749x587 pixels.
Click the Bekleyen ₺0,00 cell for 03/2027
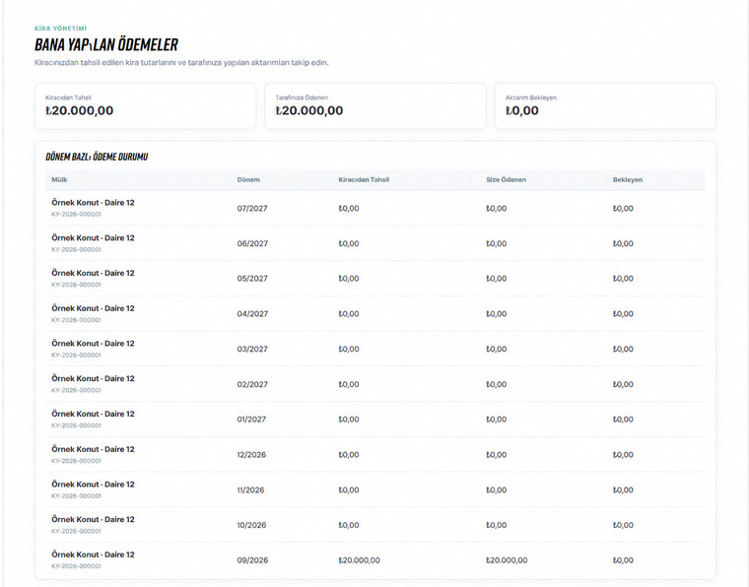click(623, 350)
